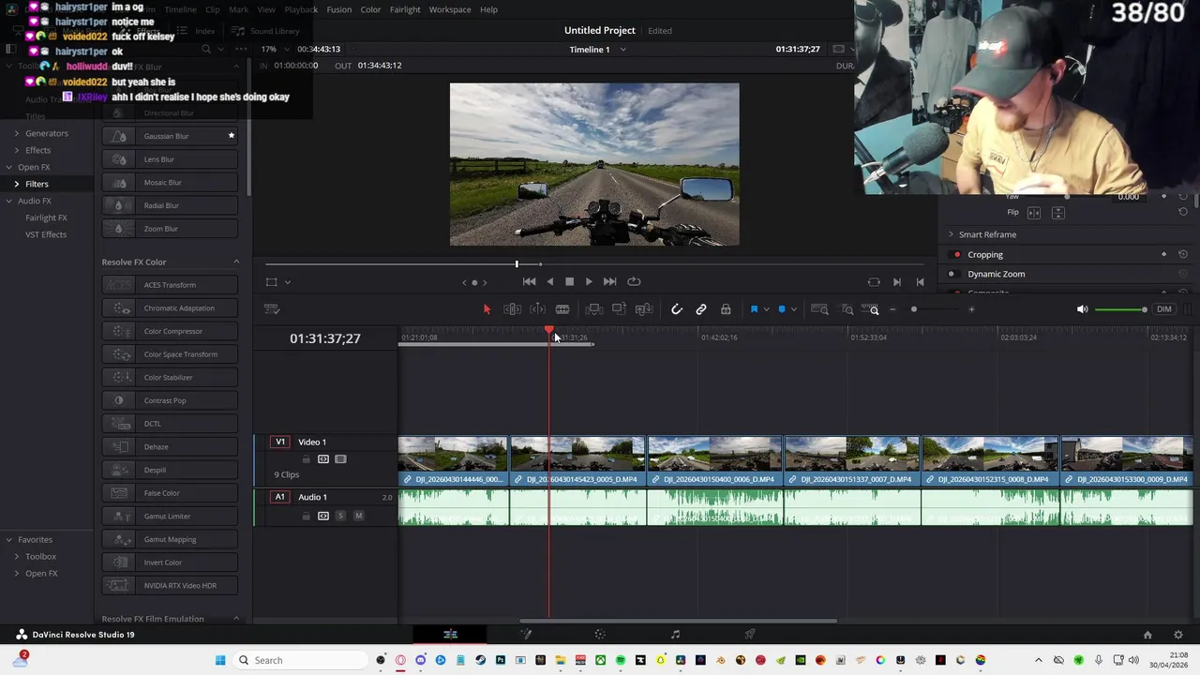Image resolution: width=1200 pixels, height=675 pixels.
Task: Expand the Open FX category in Effects library
Action: (8, 167)
